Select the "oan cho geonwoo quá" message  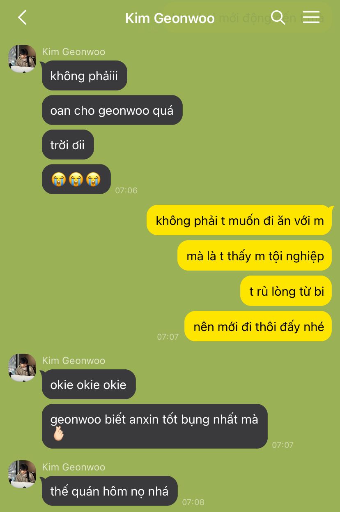pyautogui.click(x=112, y=110)
